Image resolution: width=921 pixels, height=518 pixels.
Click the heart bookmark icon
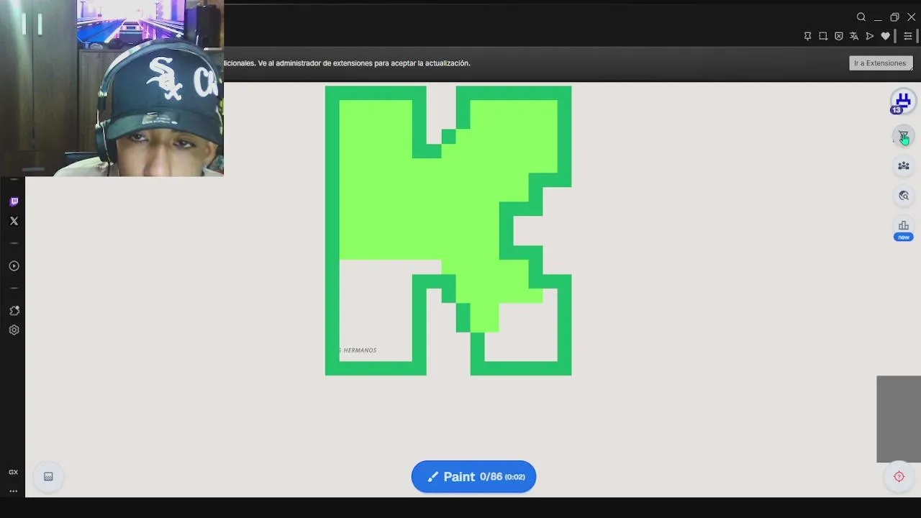886,36
